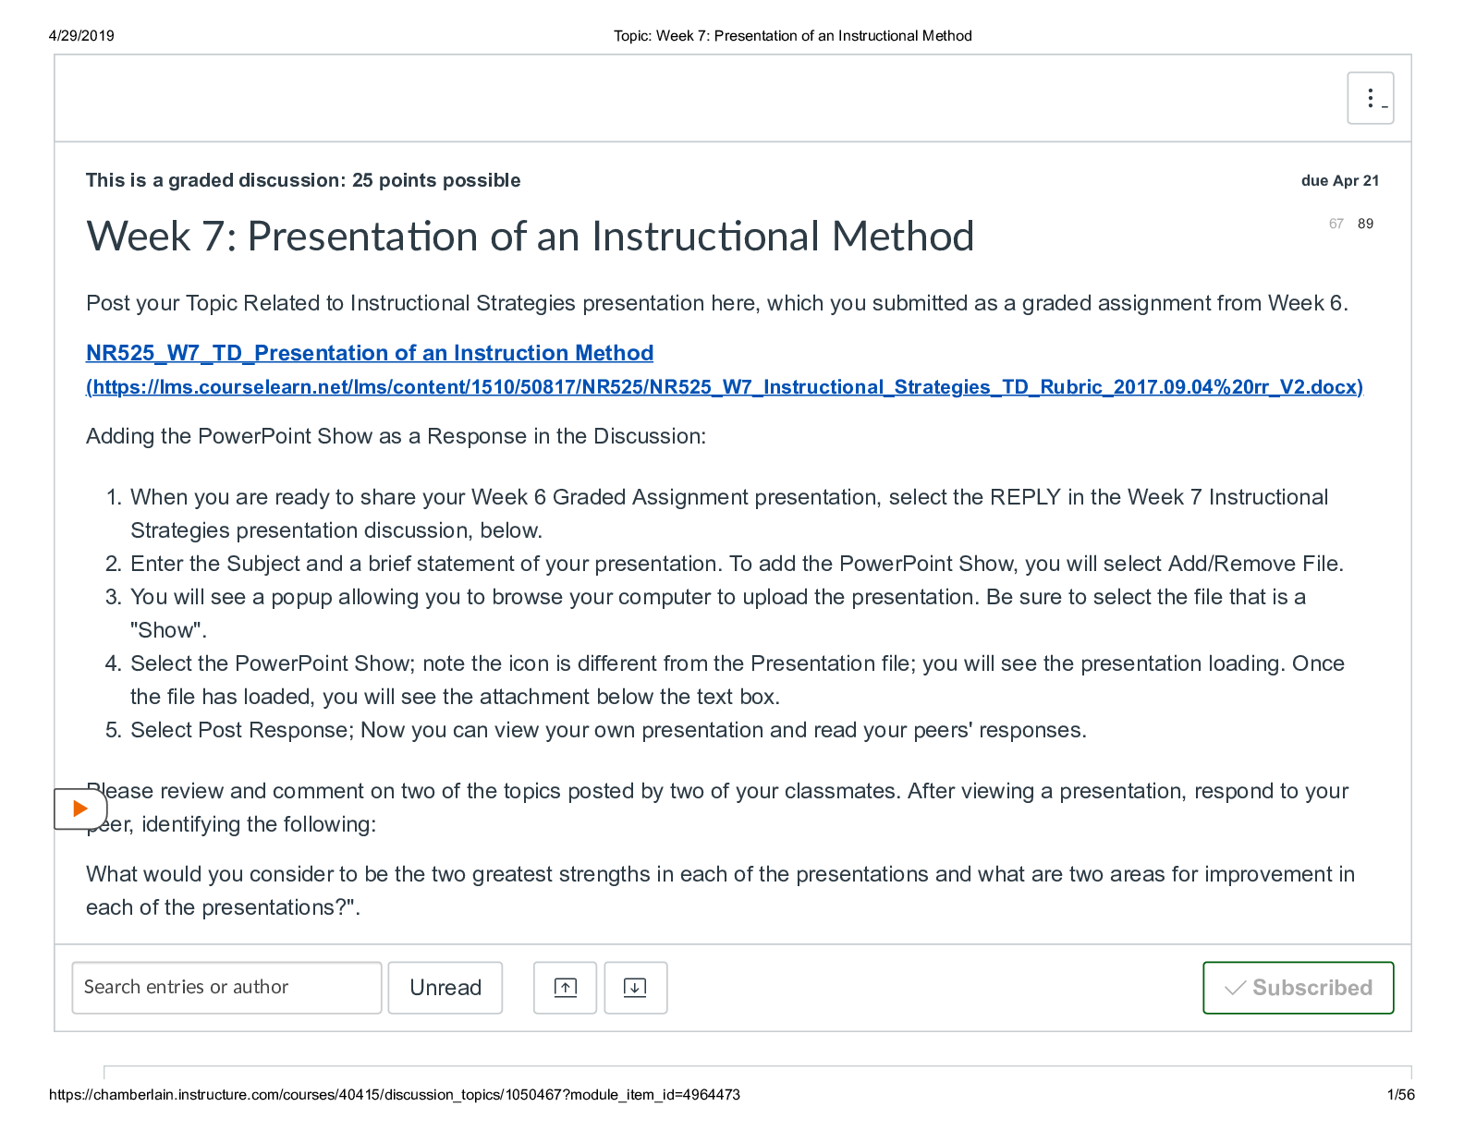Unsubscribe by toggling the Subscribed button
The image size is (1464, 1131).
tap(1298, 988)
